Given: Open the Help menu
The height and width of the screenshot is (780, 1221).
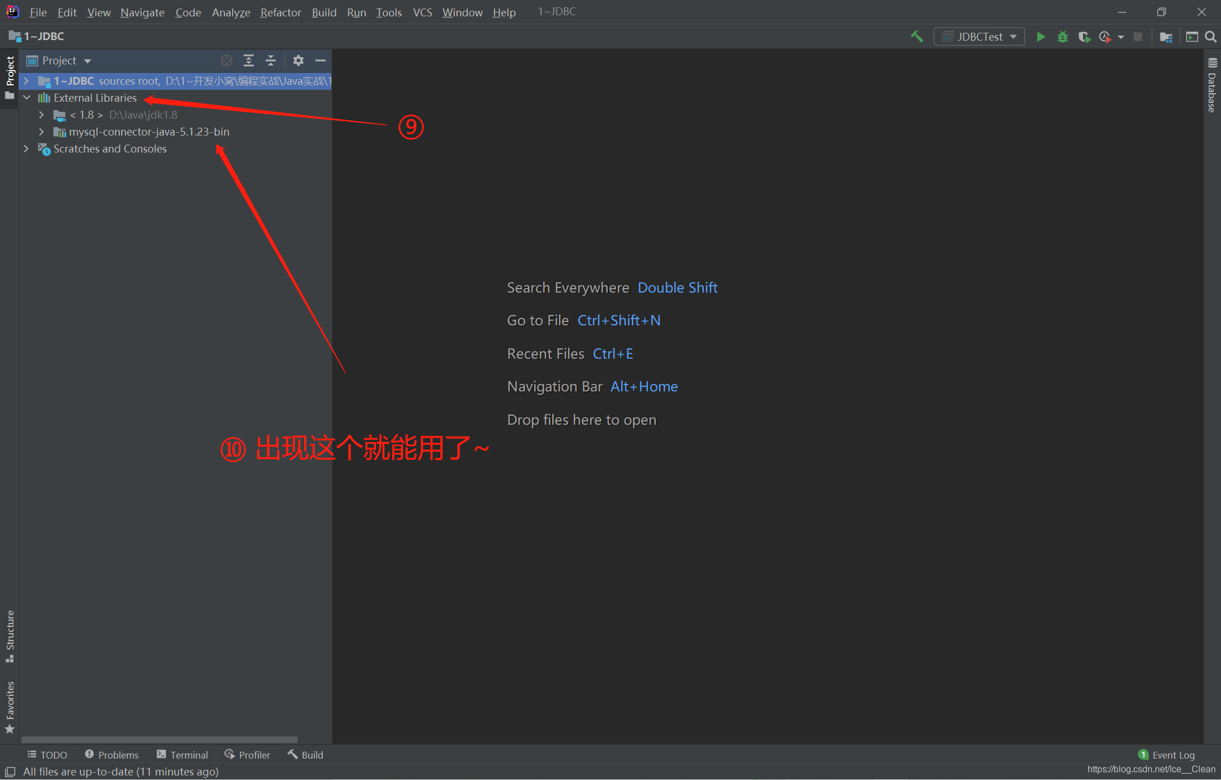Looking at the screenshot, I should [x=504, y=12].
